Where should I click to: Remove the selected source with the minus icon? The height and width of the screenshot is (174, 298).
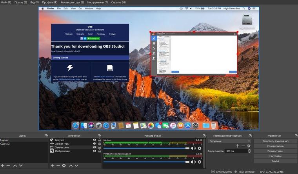tap(58, 165)
